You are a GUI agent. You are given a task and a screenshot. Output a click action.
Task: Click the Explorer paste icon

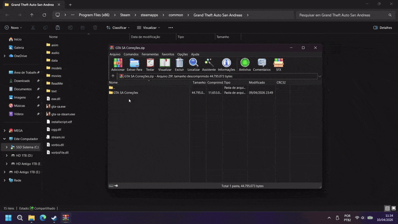[x=58, y=27]
